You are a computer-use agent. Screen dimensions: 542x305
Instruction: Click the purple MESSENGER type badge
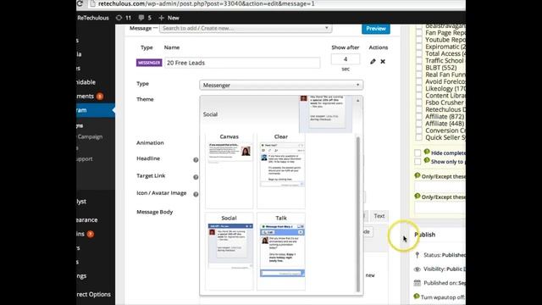point(149,63)
